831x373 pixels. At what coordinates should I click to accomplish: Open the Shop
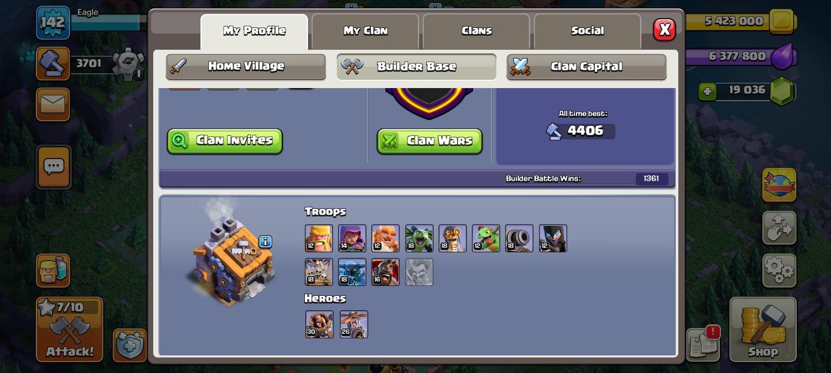(763, 329)
